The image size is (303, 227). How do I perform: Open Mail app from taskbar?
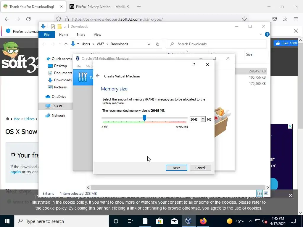(x=174, y=221)
